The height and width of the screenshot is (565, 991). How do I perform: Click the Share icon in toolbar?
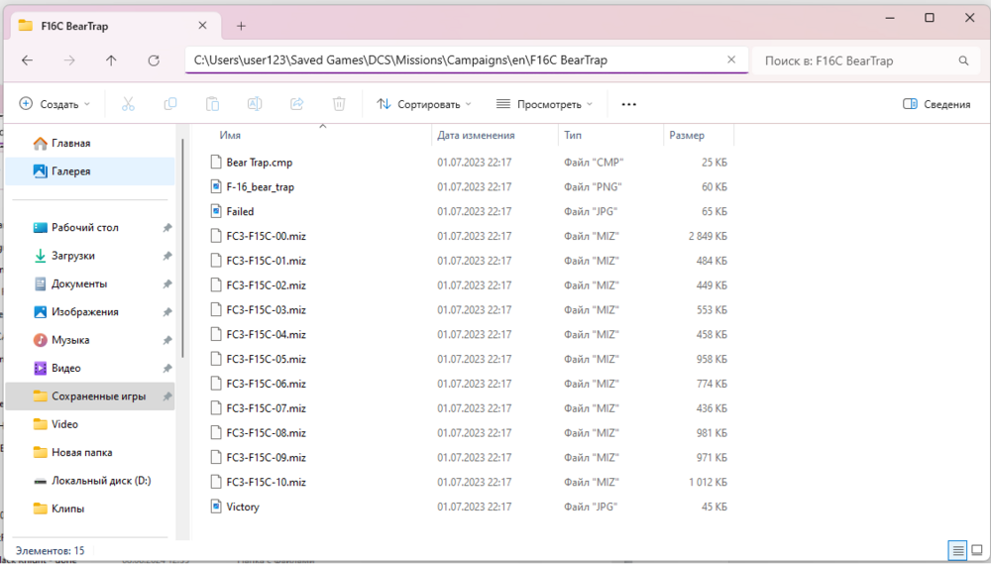[297, 104]
